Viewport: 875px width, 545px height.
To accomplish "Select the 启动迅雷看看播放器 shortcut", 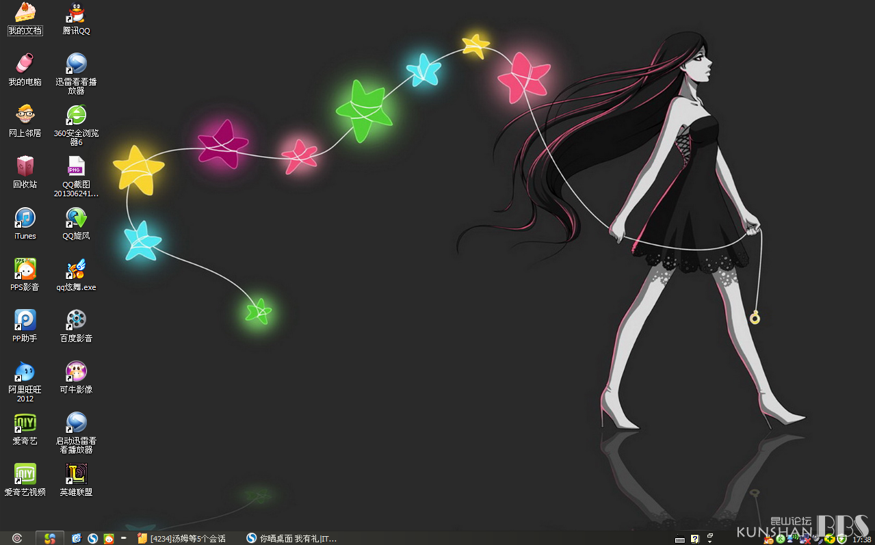I will pos(76,433).
